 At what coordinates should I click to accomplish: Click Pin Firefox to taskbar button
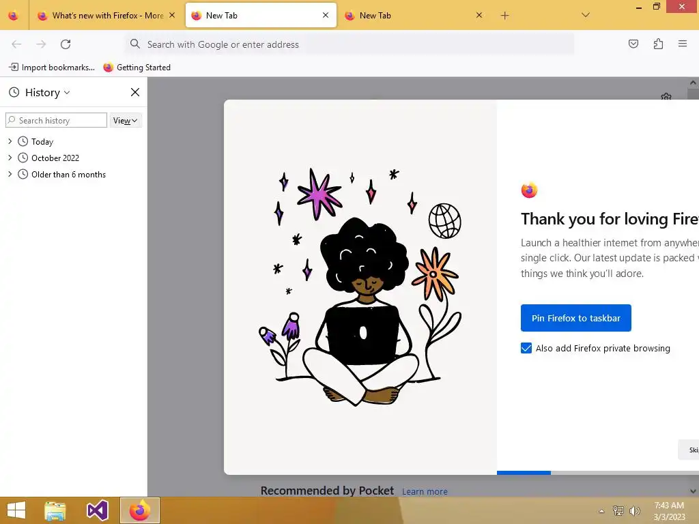click(575, 318)
